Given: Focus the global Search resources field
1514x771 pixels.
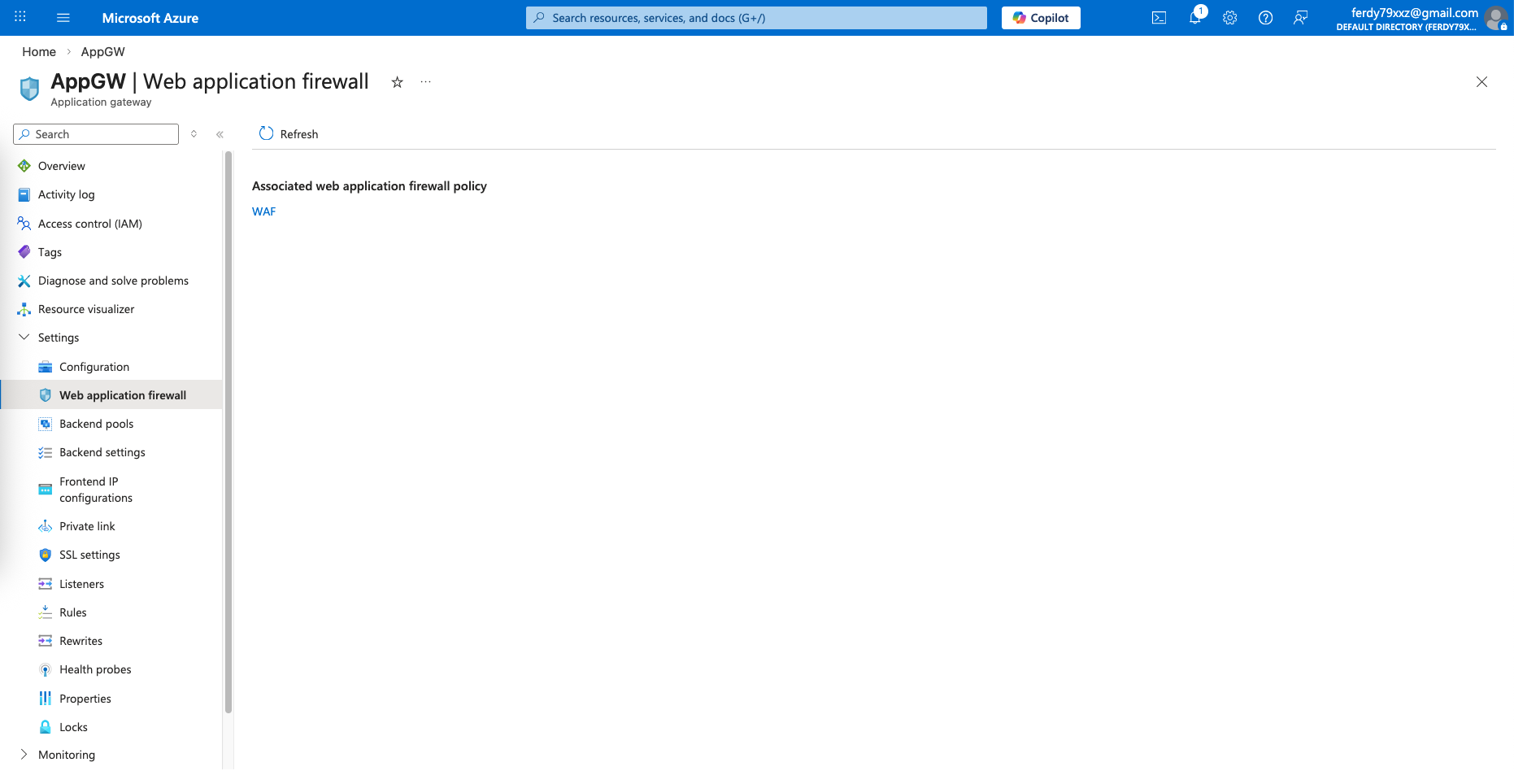Looking at the screenshot, I should pyautogui.click(x=756, y=18).
